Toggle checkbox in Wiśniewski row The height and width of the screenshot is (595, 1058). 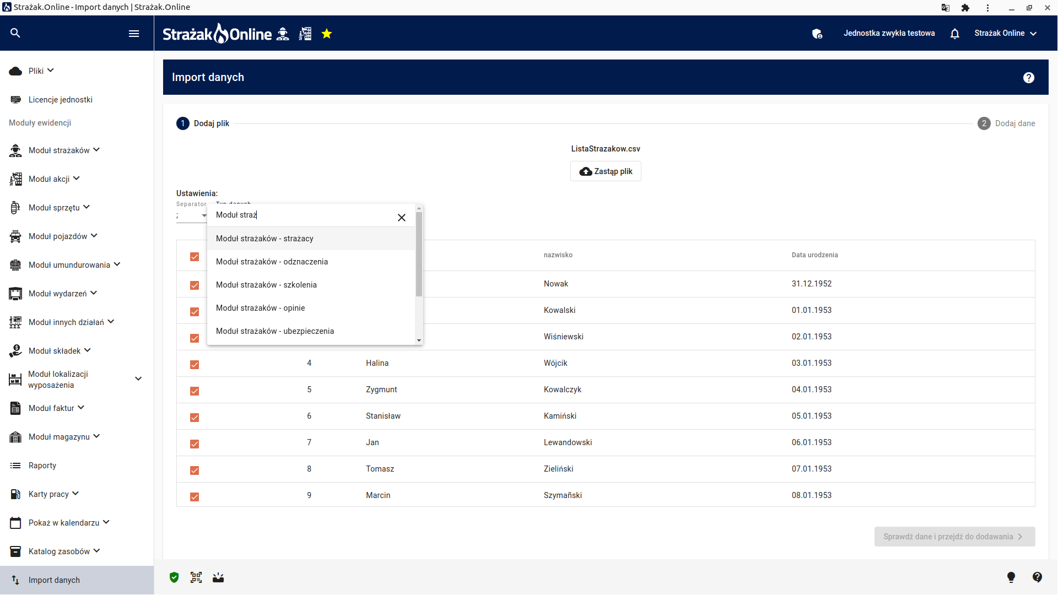[195, 338]
